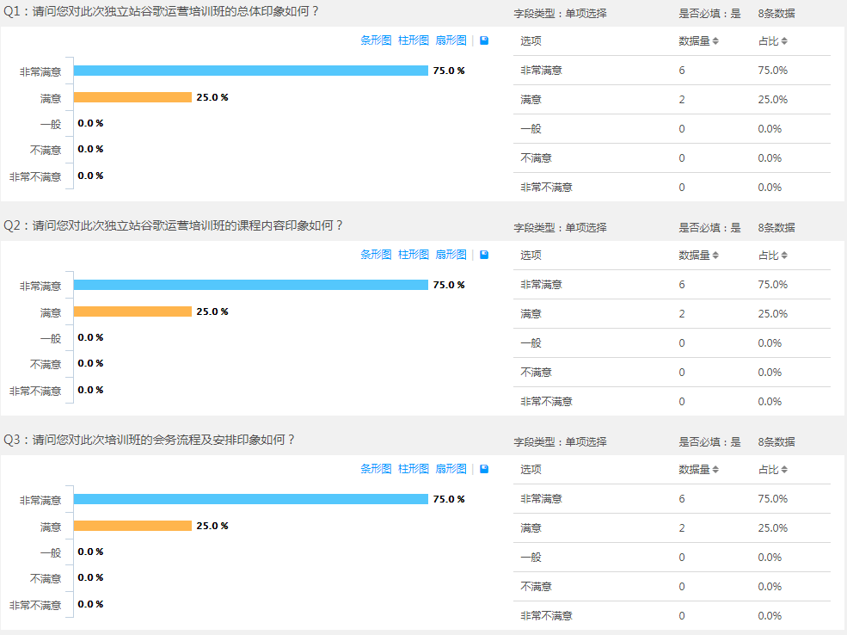Click the save chart icon in Q3
This screenshot has width=847, height=635.
(484, 469)
